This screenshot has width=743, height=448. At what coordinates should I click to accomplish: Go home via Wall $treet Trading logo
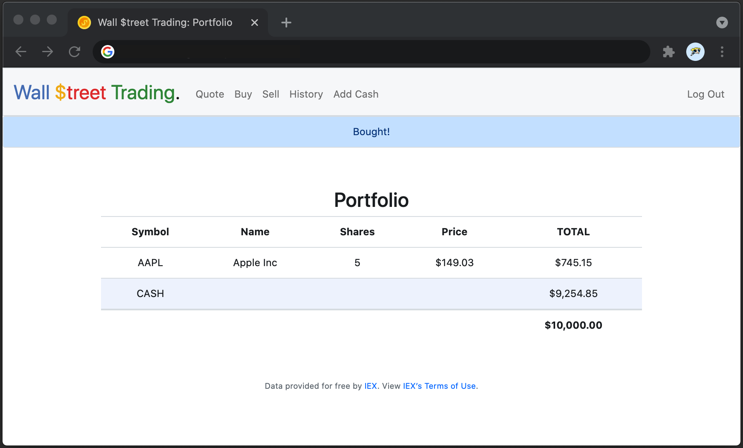click(97, 93)
